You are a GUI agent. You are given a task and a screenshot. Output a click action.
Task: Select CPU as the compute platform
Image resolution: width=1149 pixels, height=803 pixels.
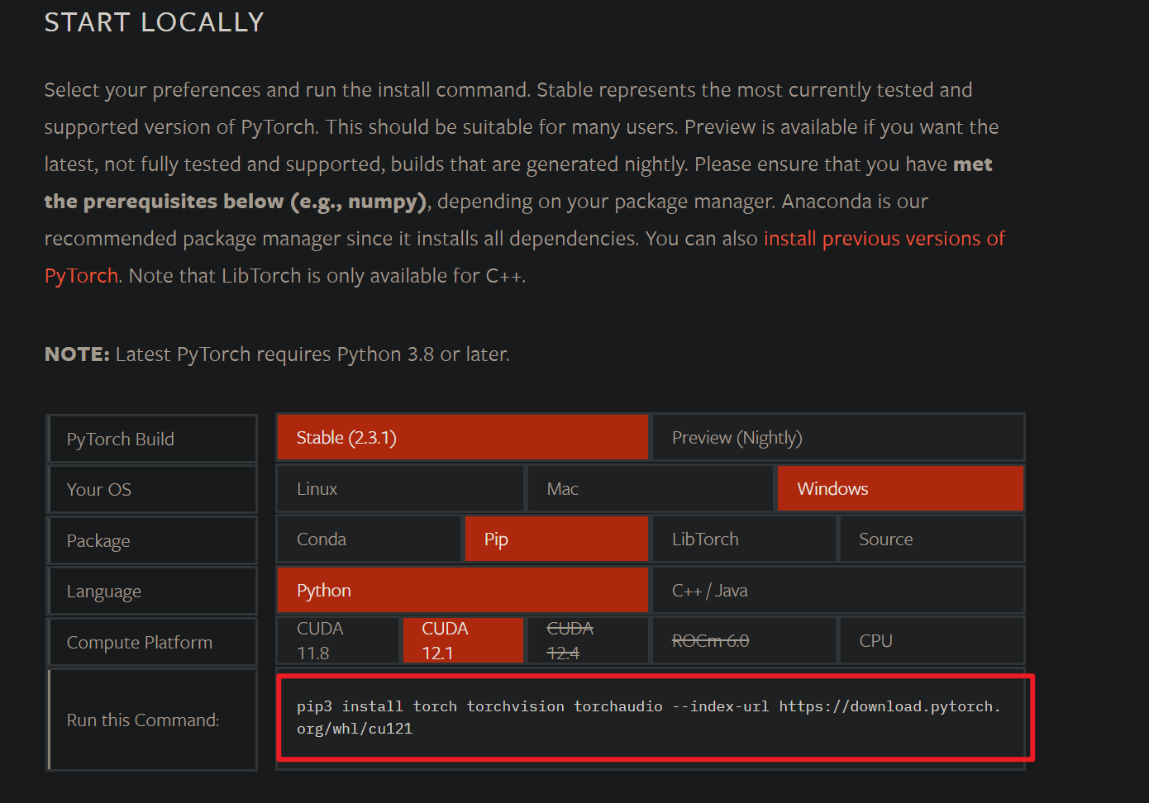[x=932, y=639]
